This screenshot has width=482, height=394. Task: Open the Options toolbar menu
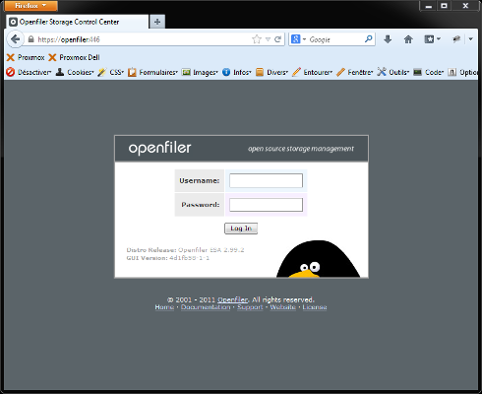click(x=462, y=72)
